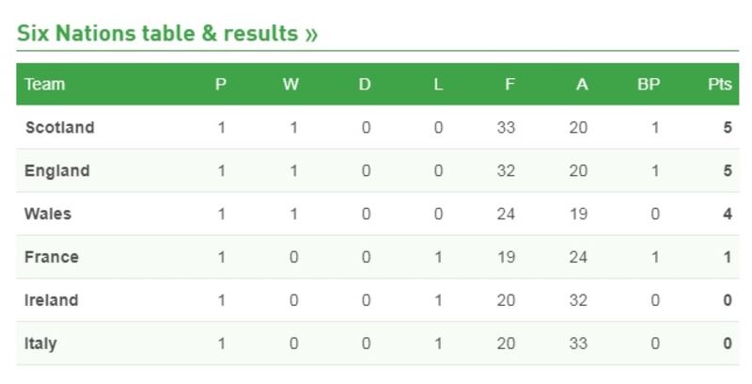This screenshot has height=384, width=752.
Task: Click the P (played) column header
Action: pyautogui.click(x=221, y=85)
